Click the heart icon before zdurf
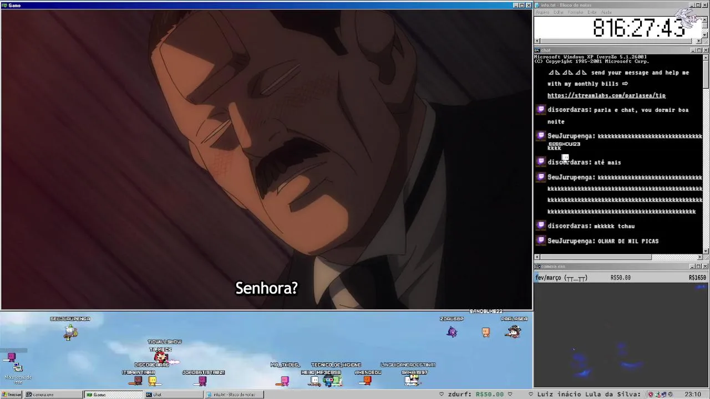Screen dimensions: 710x399 coord(442,395)
